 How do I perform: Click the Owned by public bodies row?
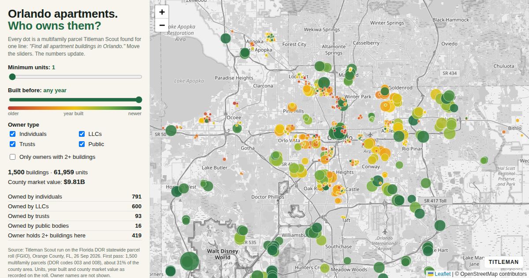pos(75,226)
